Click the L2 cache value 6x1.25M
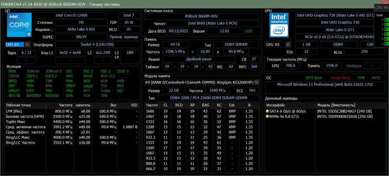Viewport: 389px width, 176px height. [x=103, y=53]
